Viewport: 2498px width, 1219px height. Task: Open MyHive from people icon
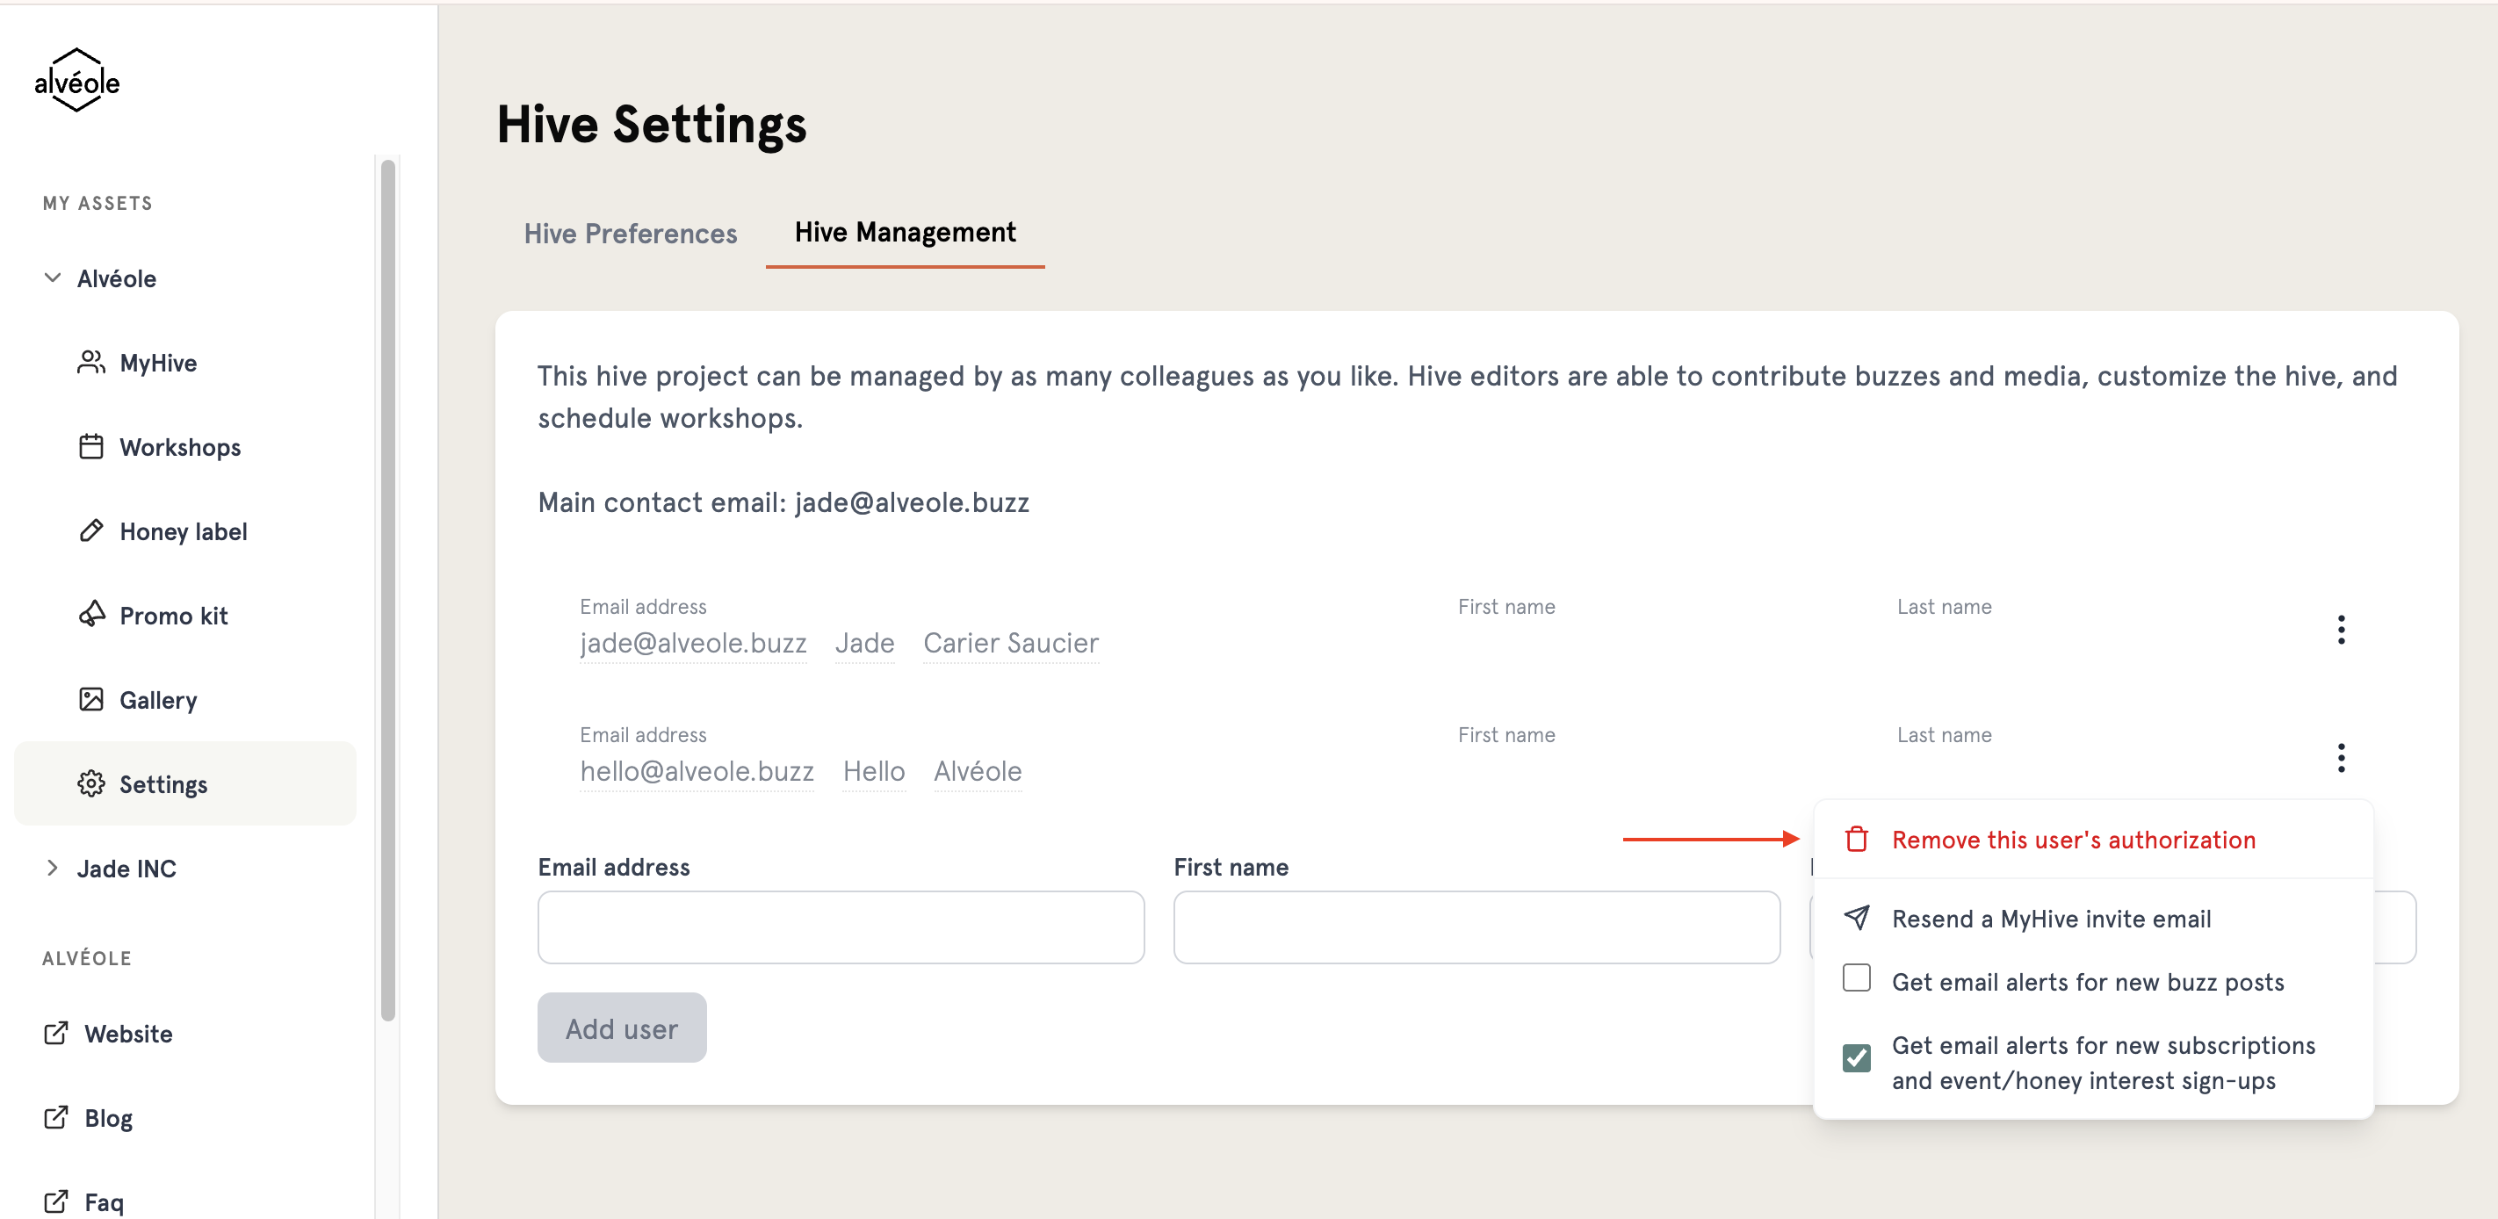(x=91, y=363)
